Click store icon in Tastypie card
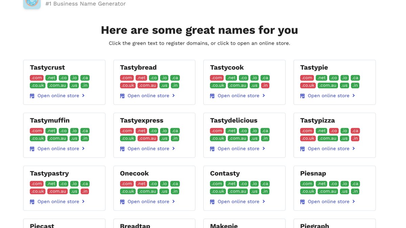The height and width of the screenshot is (228, 406). click(302, 96)
